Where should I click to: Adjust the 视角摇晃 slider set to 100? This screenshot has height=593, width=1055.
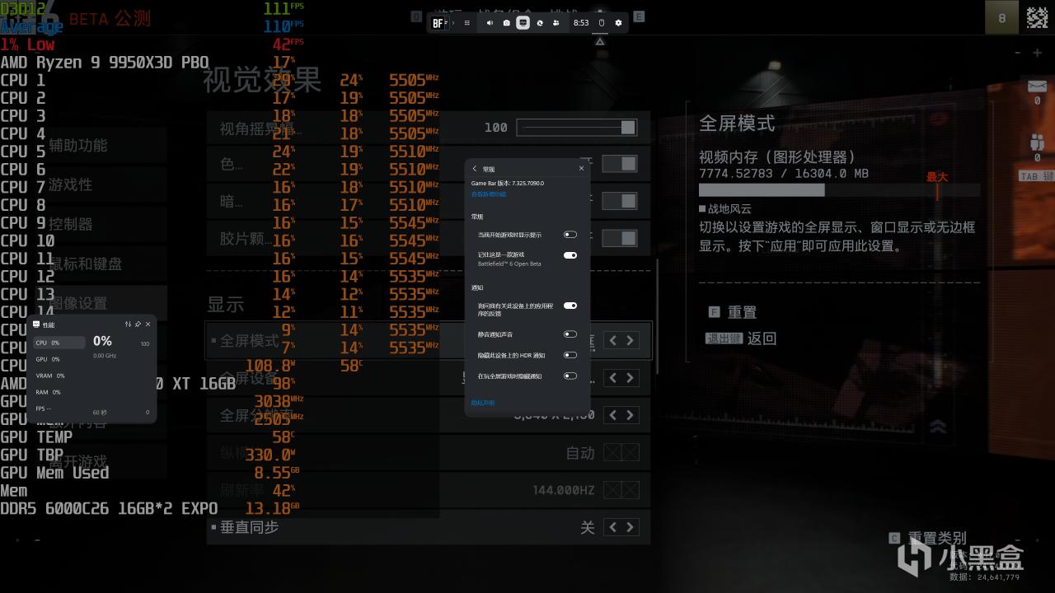coord(576,127)
